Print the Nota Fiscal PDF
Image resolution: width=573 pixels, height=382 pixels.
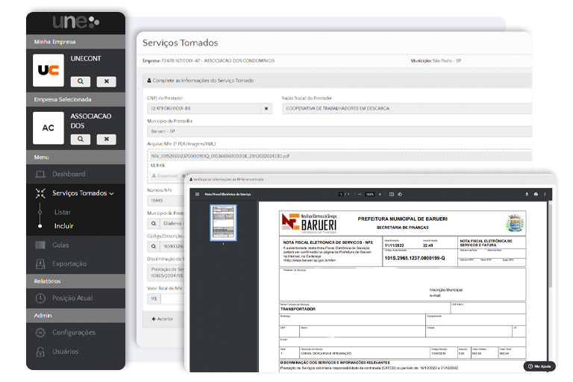pyautogui.click(x=536, y=194)
